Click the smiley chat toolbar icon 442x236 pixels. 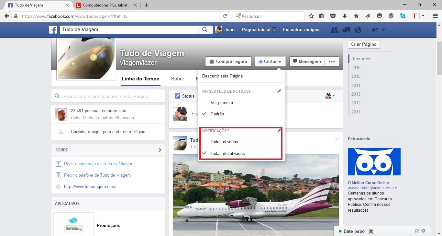pyautogui.click(x=380, y=16)
